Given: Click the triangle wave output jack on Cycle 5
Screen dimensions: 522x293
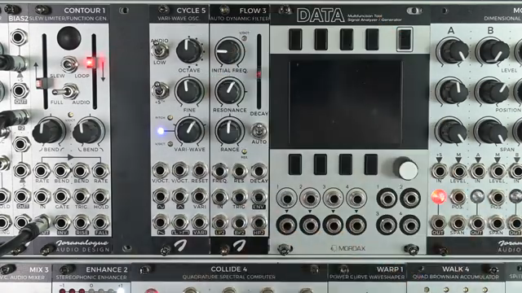Looking at the screenshot, I should click(179, 196).
